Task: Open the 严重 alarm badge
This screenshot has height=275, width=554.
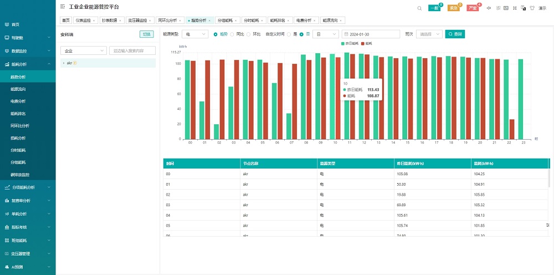Action: click(472, 8)
